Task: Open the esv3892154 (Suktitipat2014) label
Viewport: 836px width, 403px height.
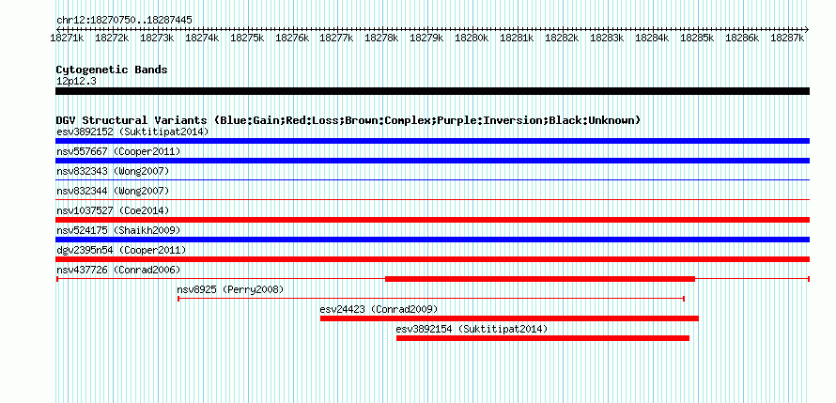Action: (472, 329)
